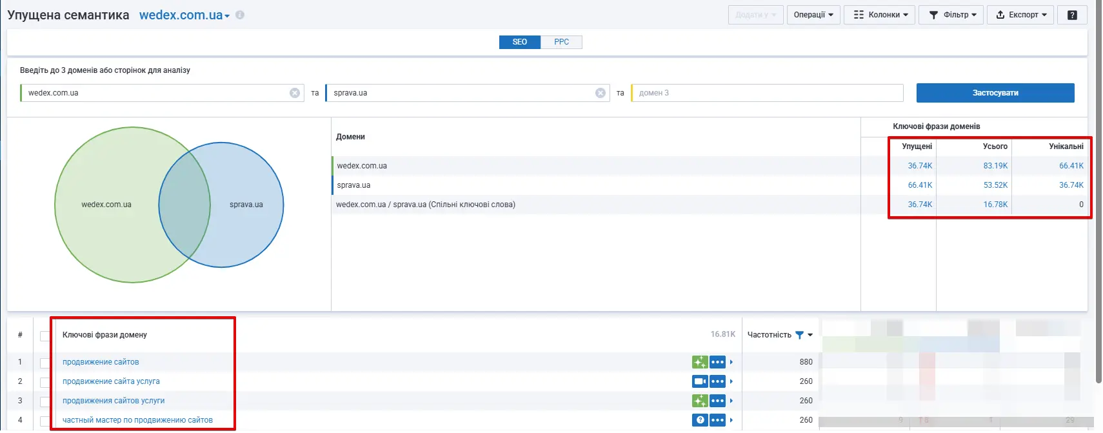
Task: Check the checkbox for row 1
Action: tap(45, 363)
